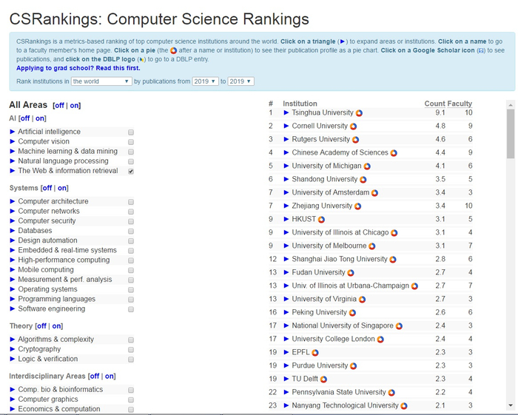Turn all areas off
Viewport: 518px width, 415px height.
[59, 105]
